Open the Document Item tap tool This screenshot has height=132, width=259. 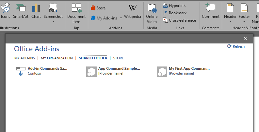[76, 13]
